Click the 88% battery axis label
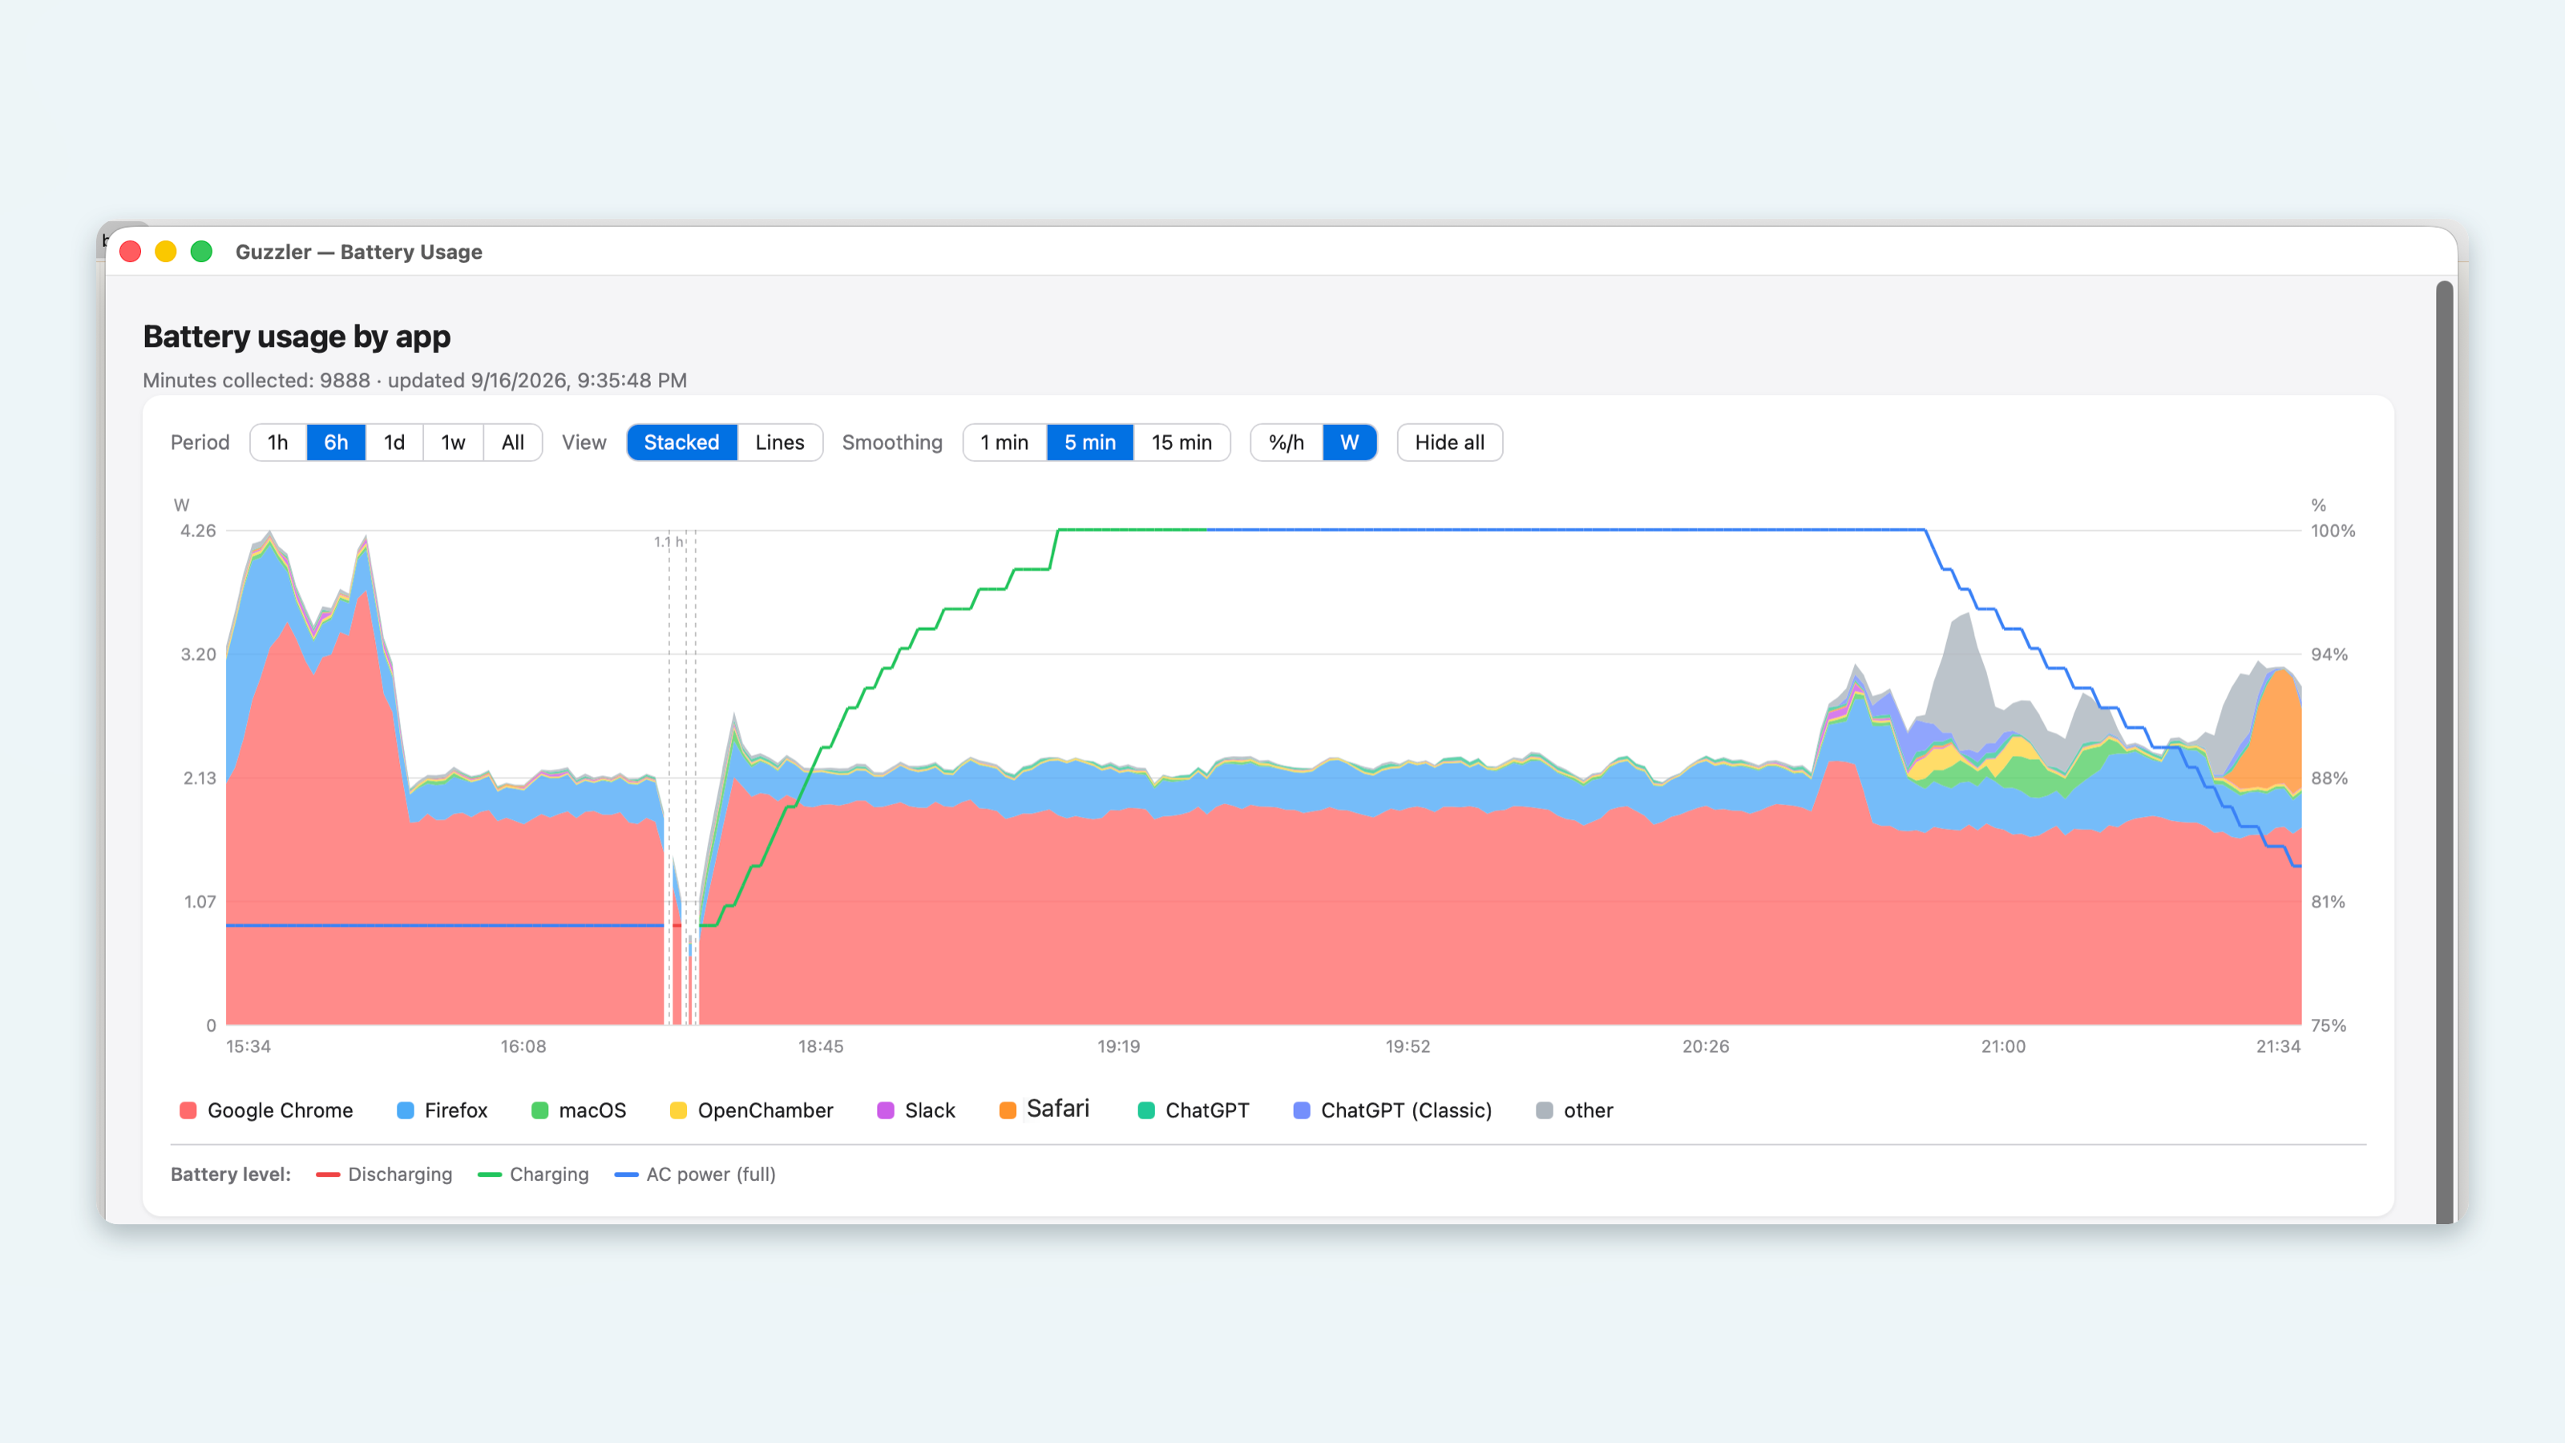This screenshot has height=1443, width=2565. pyautogui.click(x=2329, y=778)
